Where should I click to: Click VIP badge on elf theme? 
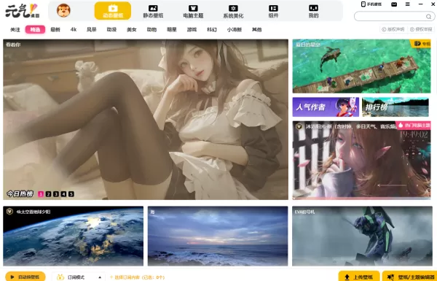(x=299, y=126)
